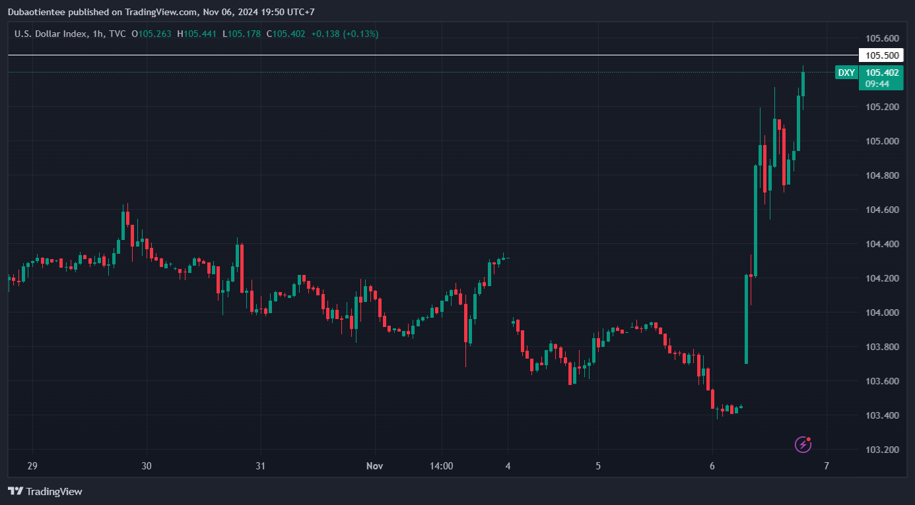Viewport: 915px width, 505px height.
Task: Click the close value C105.402
Action: 286,34
